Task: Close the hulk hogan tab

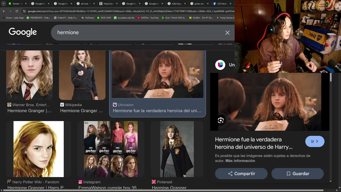Action: [185, 4]
